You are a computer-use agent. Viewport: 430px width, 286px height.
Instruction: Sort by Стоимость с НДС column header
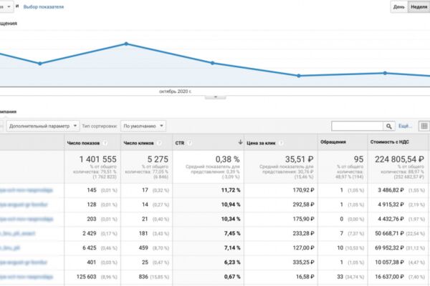[x=389, y=142]
